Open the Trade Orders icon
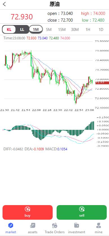This screenshot has width=109, height=236. [x=55, y=225]
